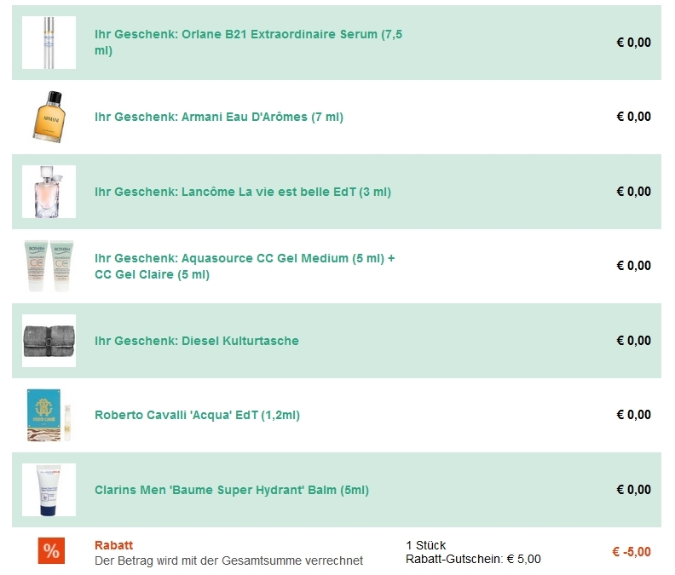675x575 pixels.
Task: Click the Rabatt heading text
Action: (x=113, y=545)
